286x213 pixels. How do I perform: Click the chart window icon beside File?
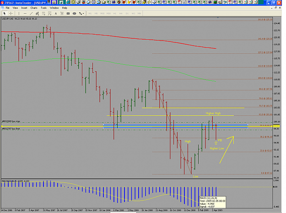tap(2, 8)
